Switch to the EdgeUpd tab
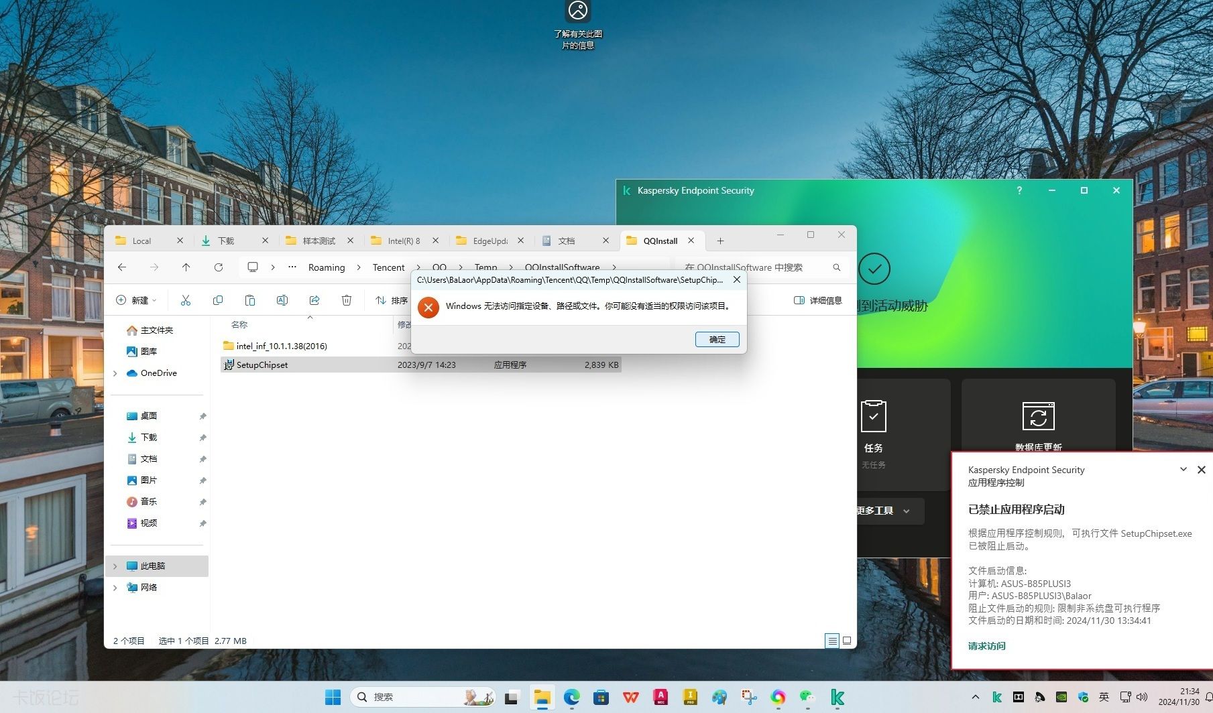The height and width of the screenshot is (713, 1213). click(489, 241)
